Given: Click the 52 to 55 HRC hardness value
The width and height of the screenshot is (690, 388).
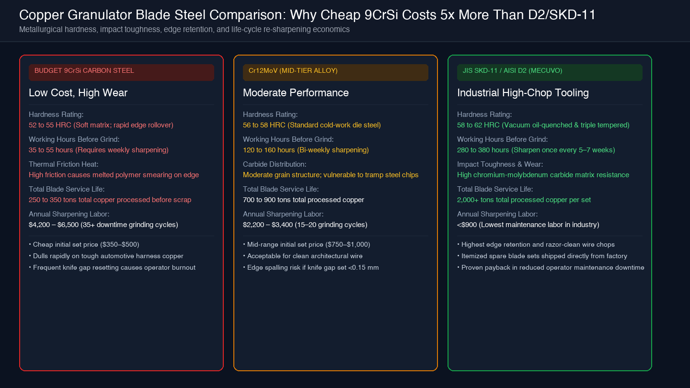Looking at the screenshot, I should (x=101, y=125).
